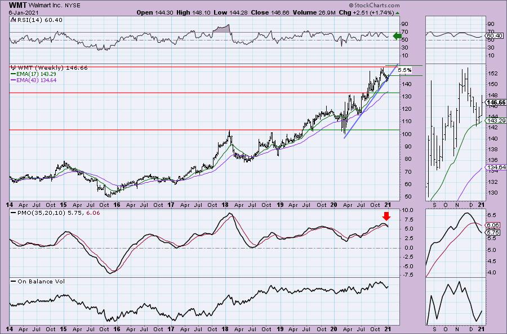The image size is (507, 334).
Task: Click the 6.06 PMO signal tag in the zoom panel
Action: point(493,225)
